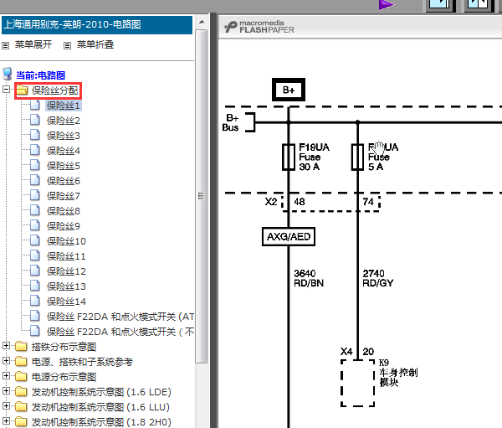Screen dimensions: 502x428
Task: Click the 保险丝5 document page icon
Action: click(35, 165)
